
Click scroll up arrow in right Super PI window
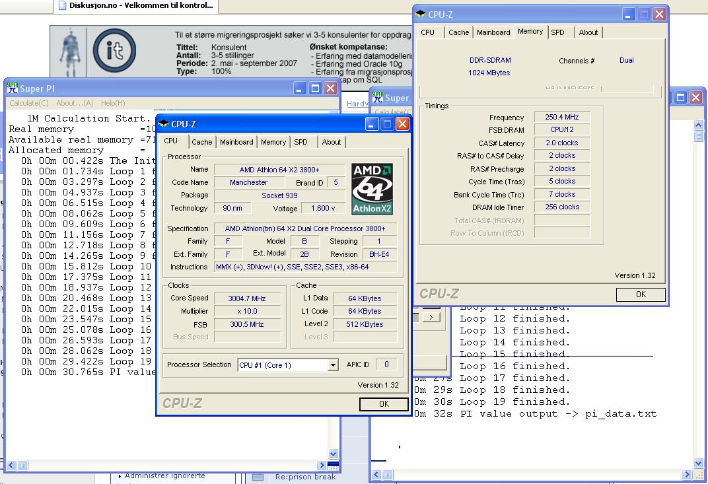[699, 125]
